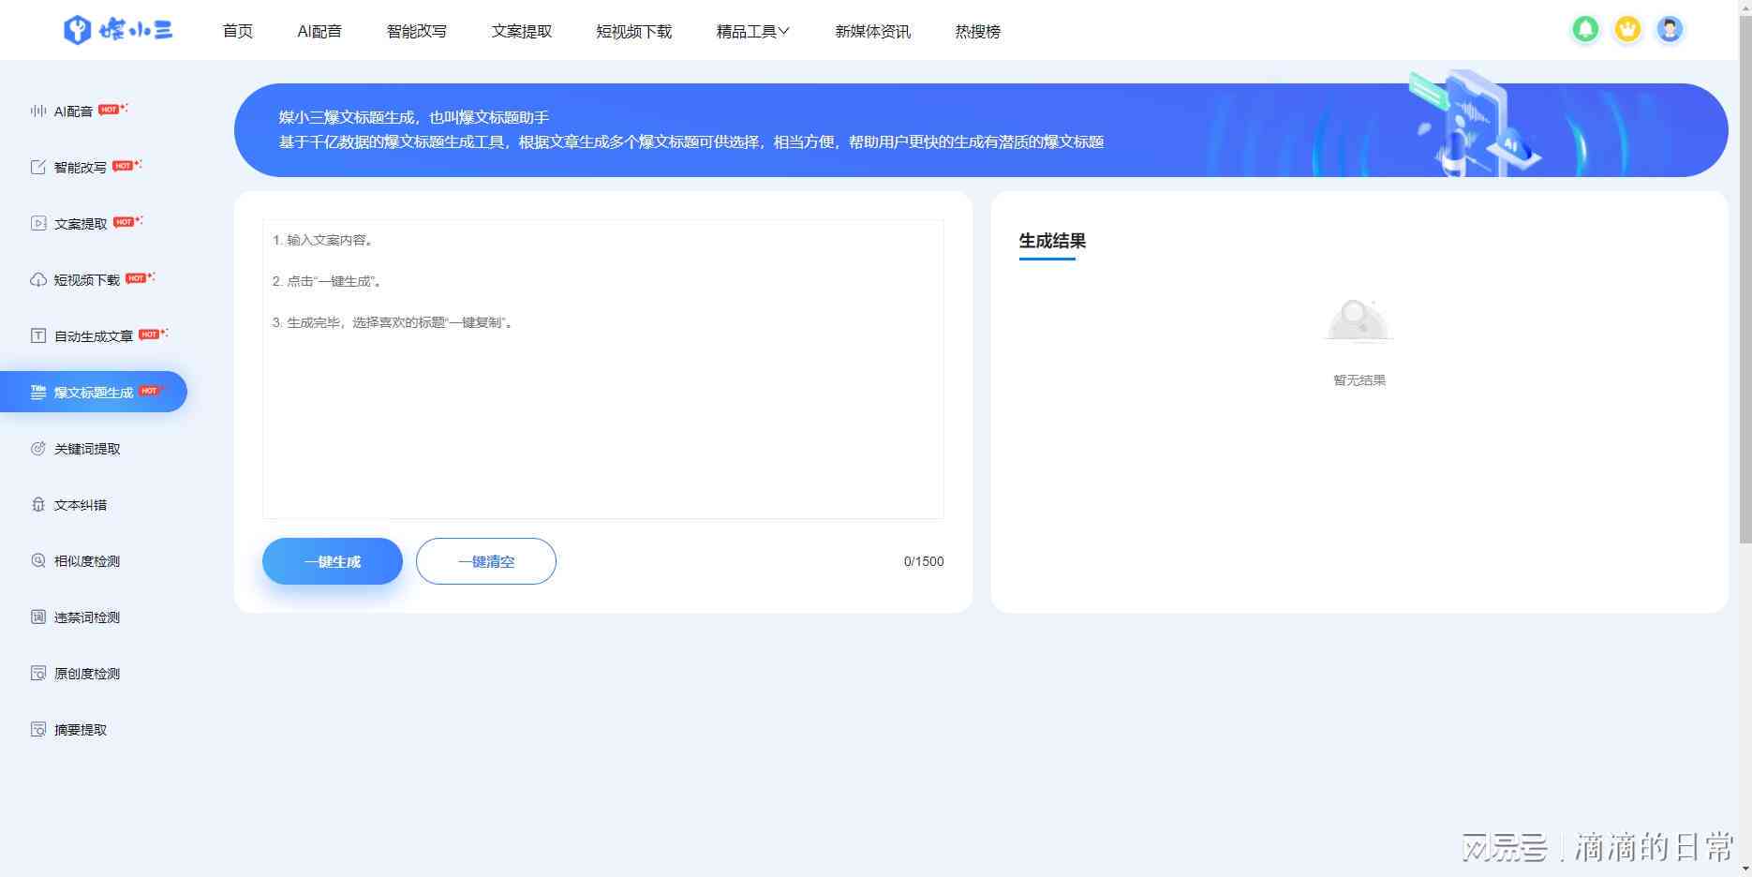Image resolution: width=1752 pixels, height=877 pixels.
Task: Click the yellow crown VIP icon
Action: (1627, 30)
